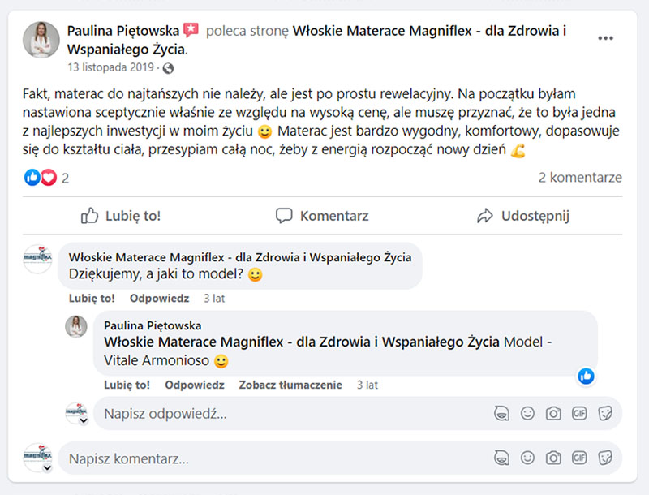Viewport: 649px width, 495px height.
Task: Open the post options three-dot menu
Action: [x=605, y=38]
